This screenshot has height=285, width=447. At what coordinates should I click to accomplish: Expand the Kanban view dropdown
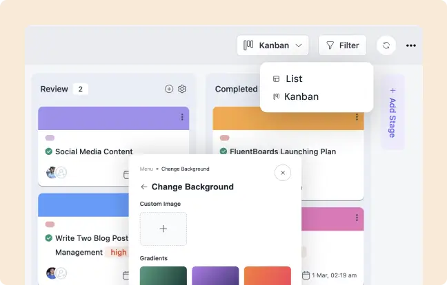click(273, 45)
